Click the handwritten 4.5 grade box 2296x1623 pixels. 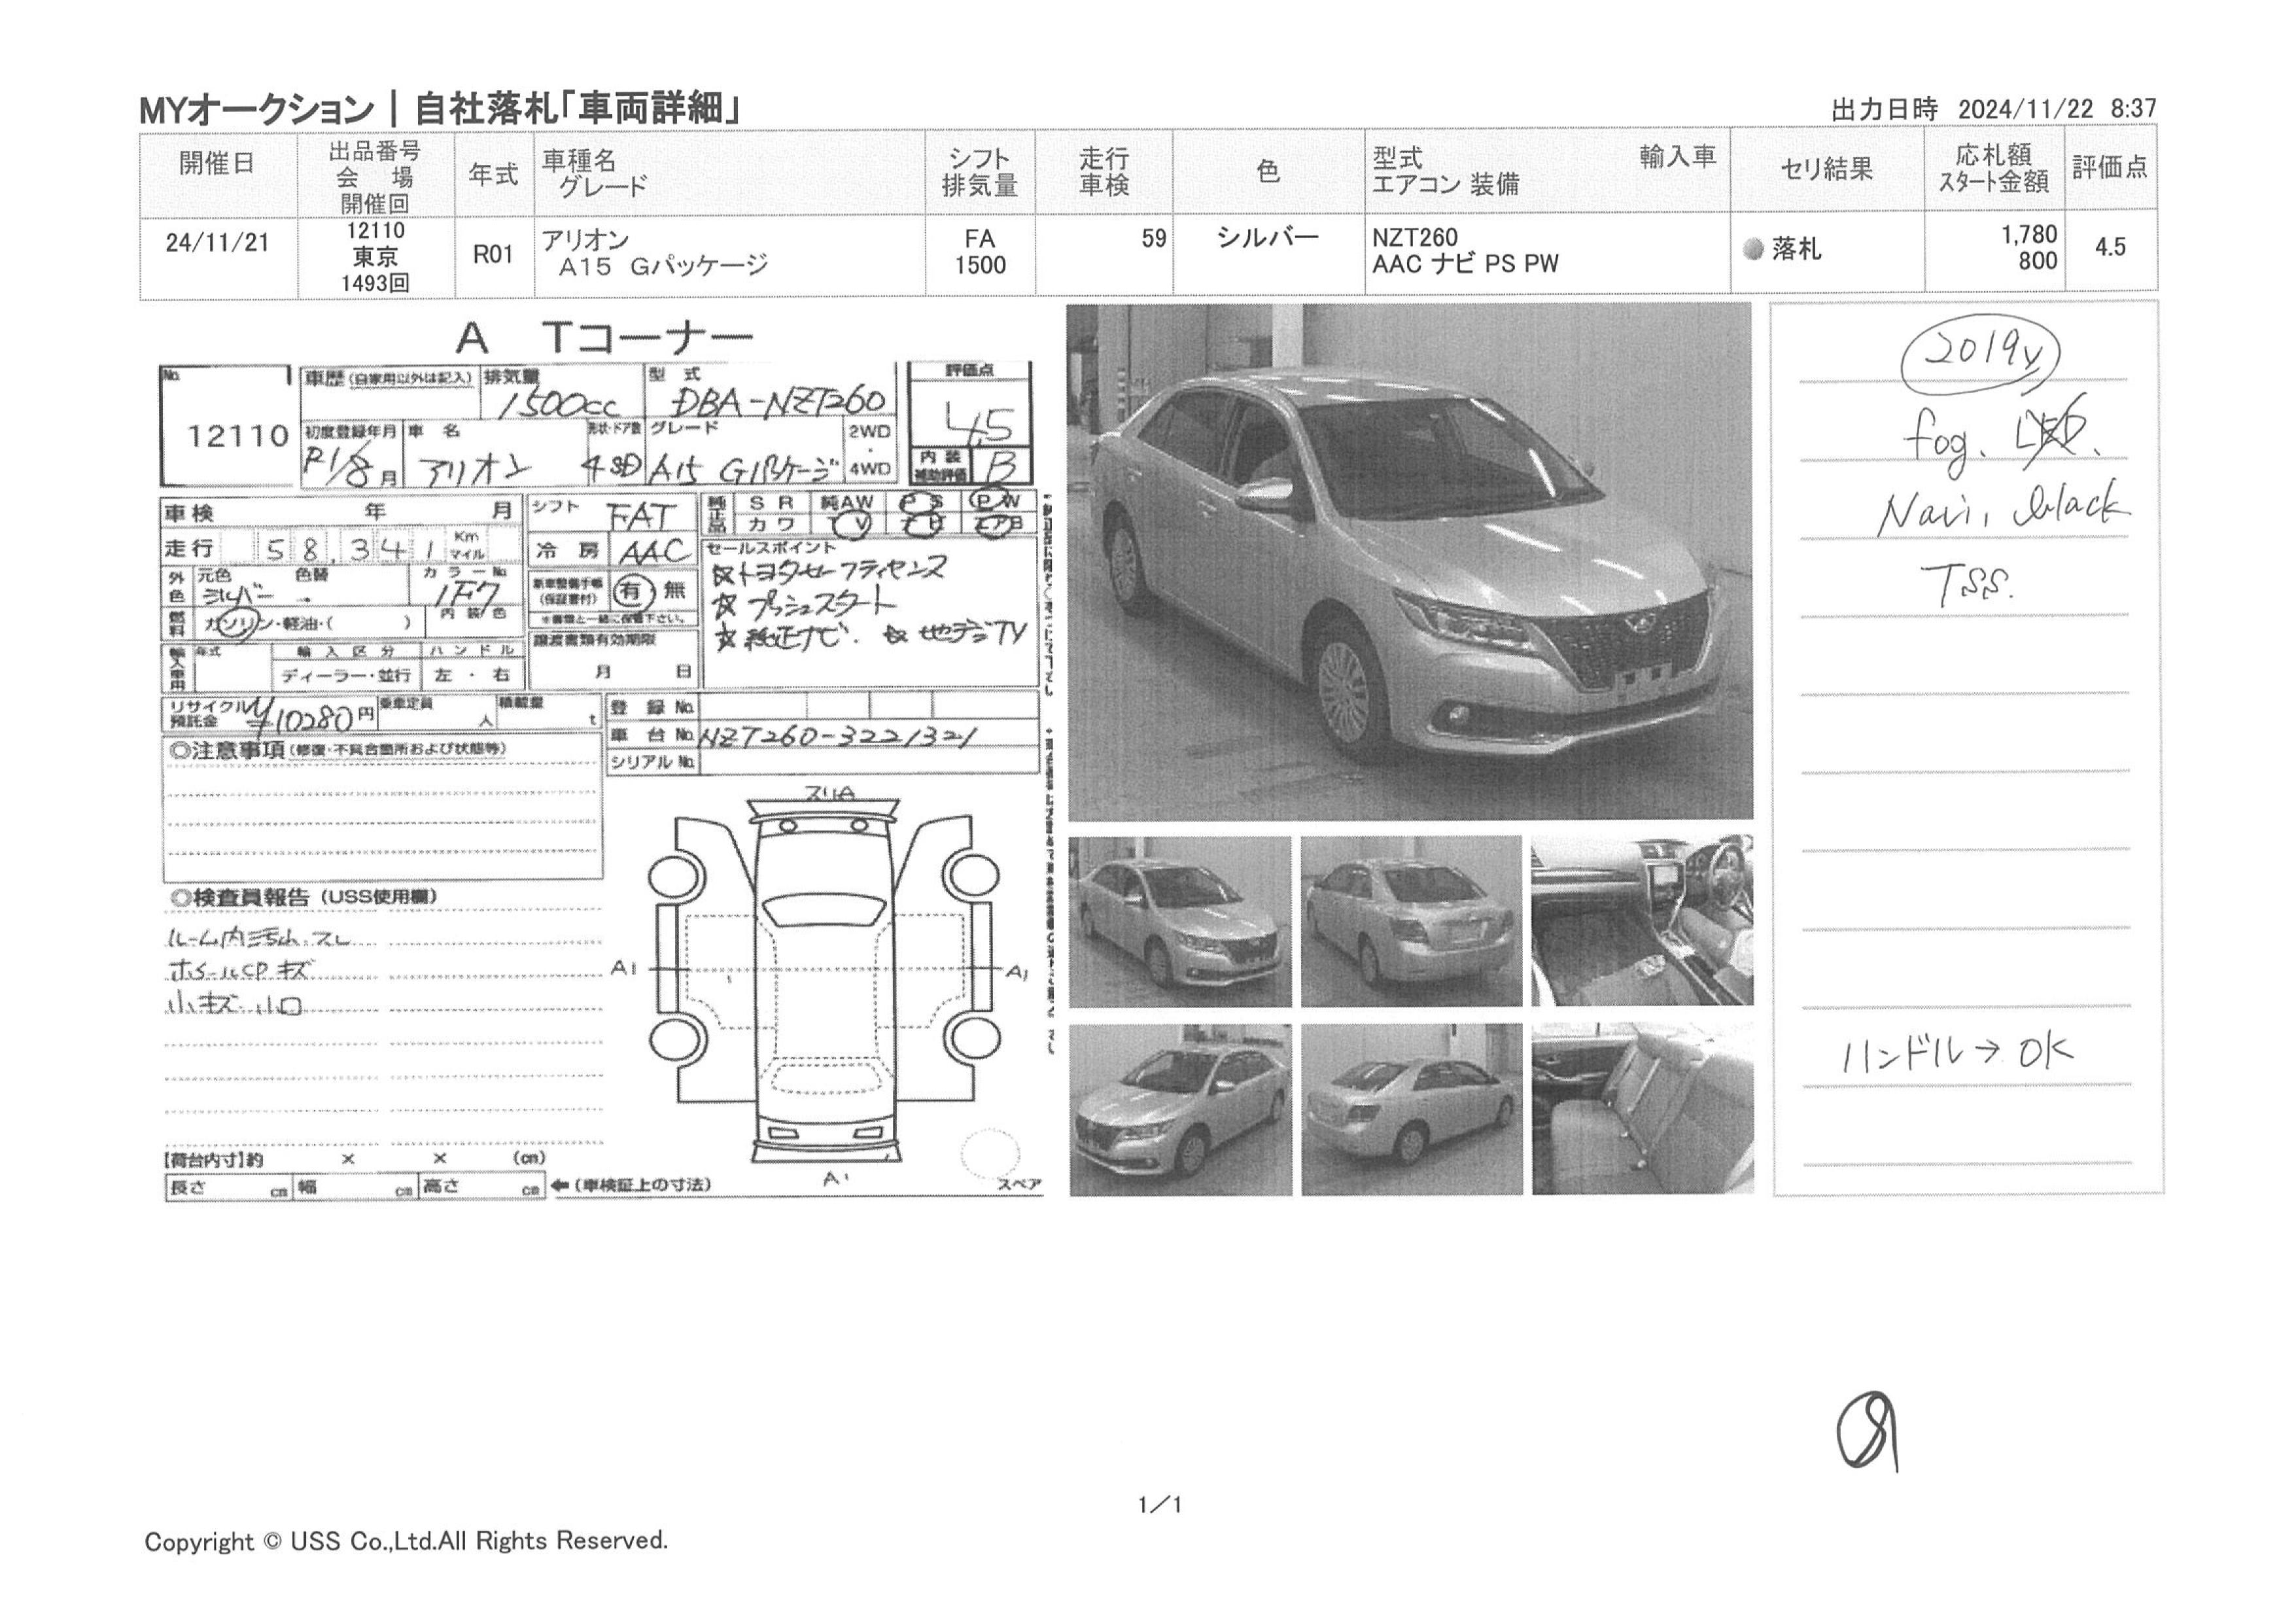pyautogui.click(x=969, y=412)
